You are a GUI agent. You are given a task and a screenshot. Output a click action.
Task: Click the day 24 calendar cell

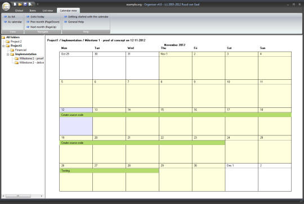click(x=242, y=149)
